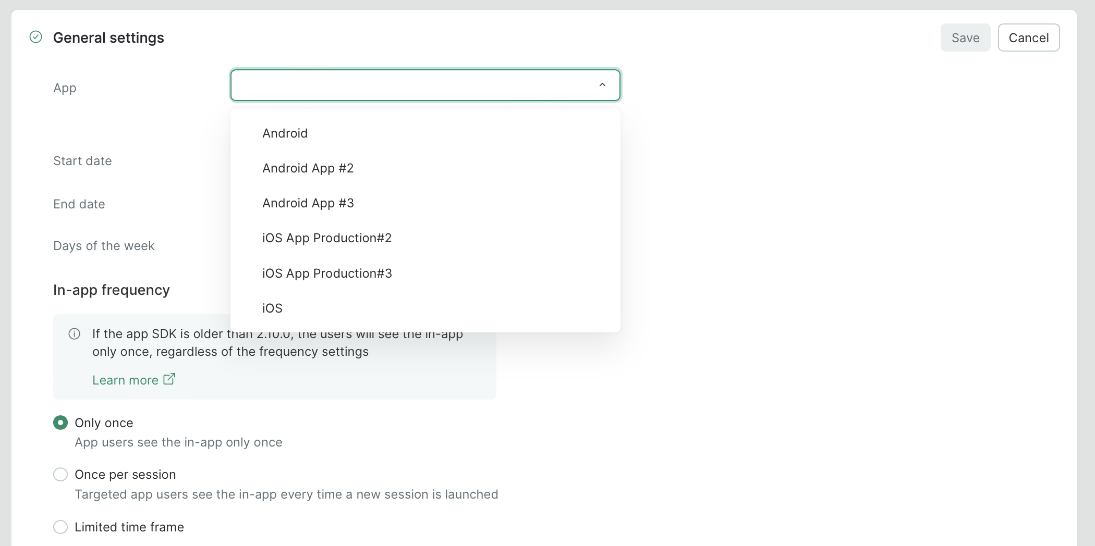Click 'App users see the in-app only once' text
Image resolution: width=1095 pixels, height=546 pixels.
[178, 442]
